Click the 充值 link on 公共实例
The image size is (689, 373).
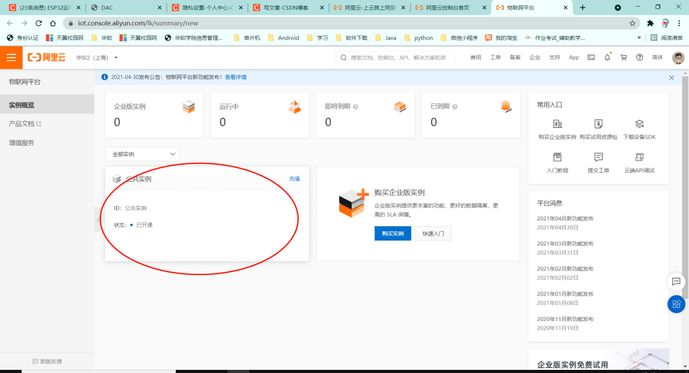[295, 179]
